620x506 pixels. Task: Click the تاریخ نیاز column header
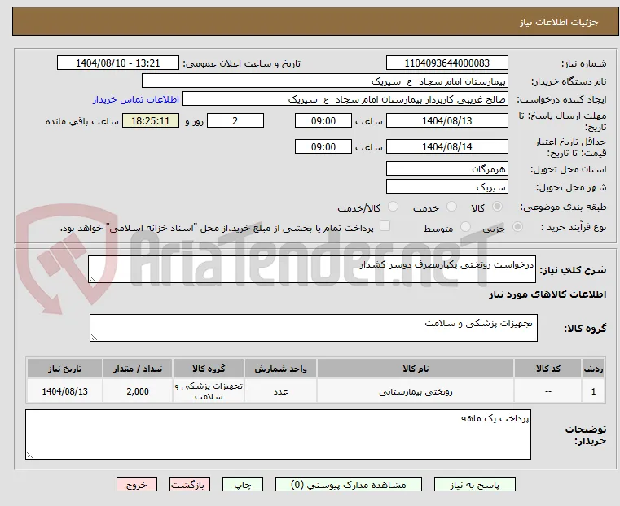click(x=64, y=369)
